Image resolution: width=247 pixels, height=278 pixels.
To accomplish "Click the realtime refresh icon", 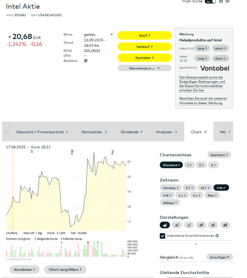I will coord(86,61).
